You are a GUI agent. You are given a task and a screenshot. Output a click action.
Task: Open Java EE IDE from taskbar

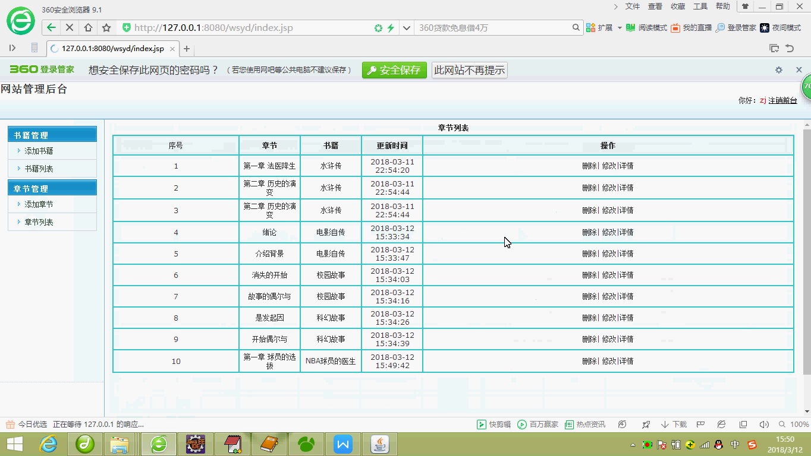tap(196, 444)
